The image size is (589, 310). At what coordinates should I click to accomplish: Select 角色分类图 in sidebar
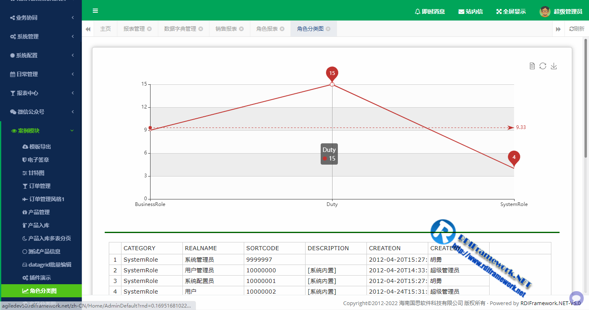(41, 291)
